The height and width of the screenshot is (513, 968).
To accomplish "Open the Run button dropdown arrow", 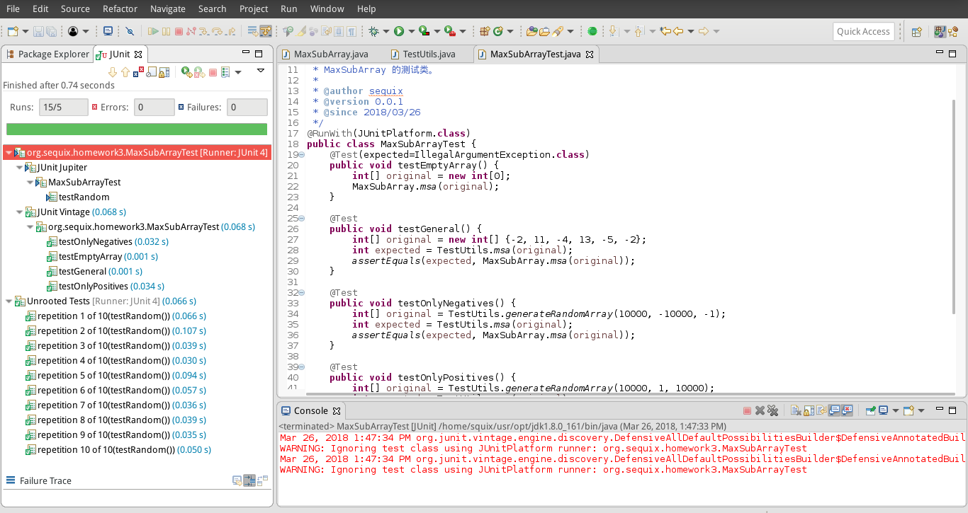I will click(x=411, y=31).
